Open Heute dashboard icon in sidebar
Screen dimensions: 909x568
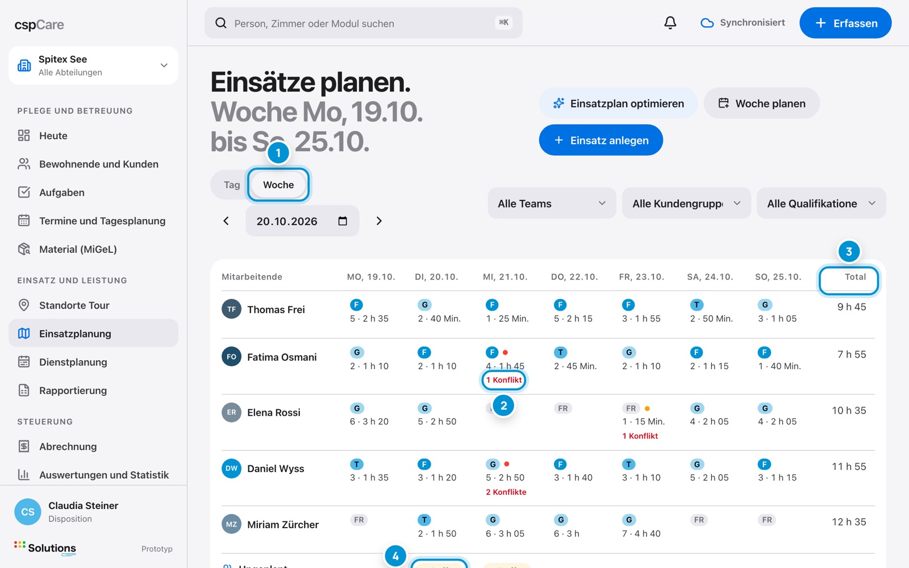[x=24, y=135]
